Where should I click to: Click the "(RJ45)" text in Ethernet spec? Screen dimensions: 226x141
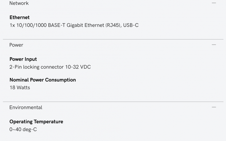coord(112,25)
